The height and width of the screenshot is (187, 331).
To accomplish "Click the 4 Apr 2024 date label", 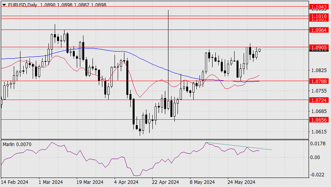I will pos(126,182).
